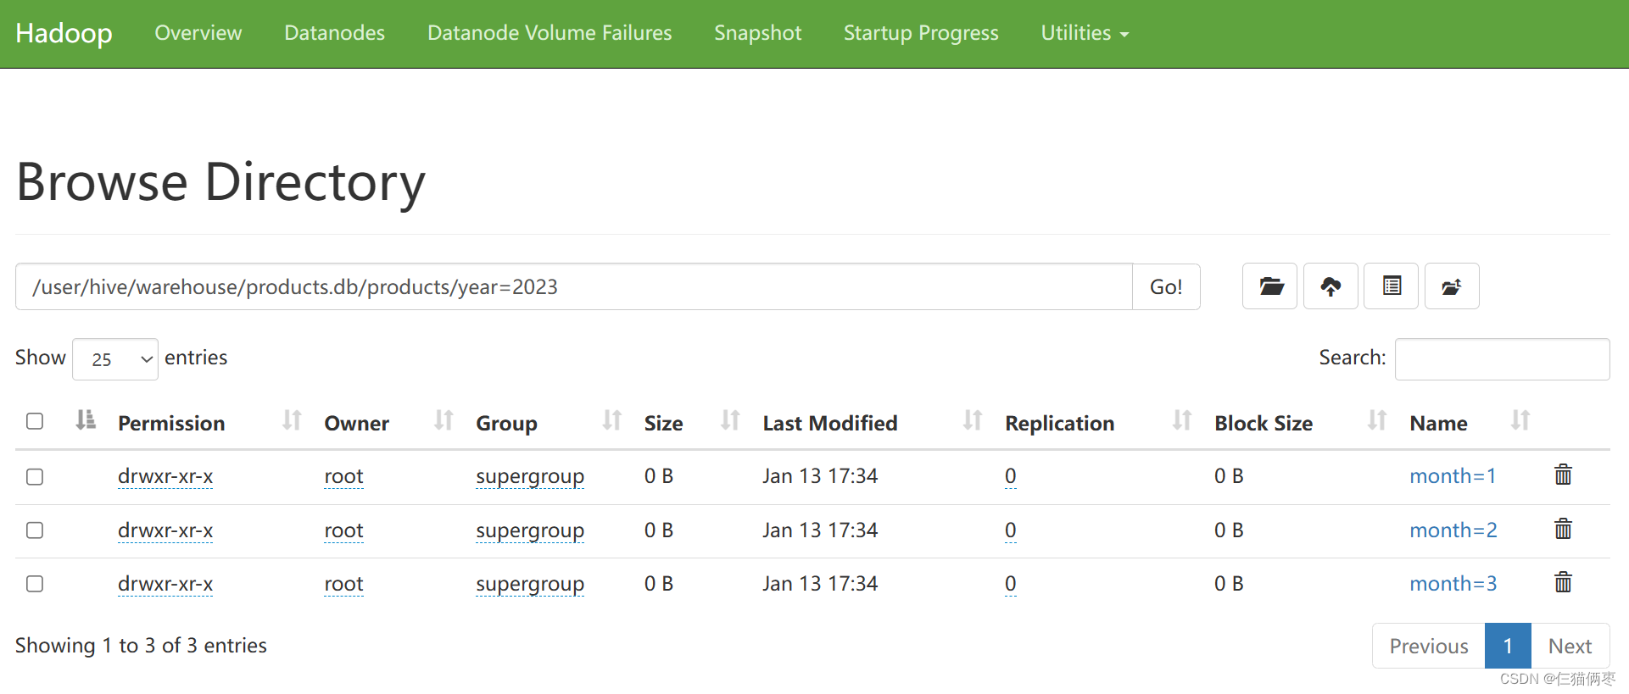
Task: Sort by Size column arrows
Action: tap(730, 420)
